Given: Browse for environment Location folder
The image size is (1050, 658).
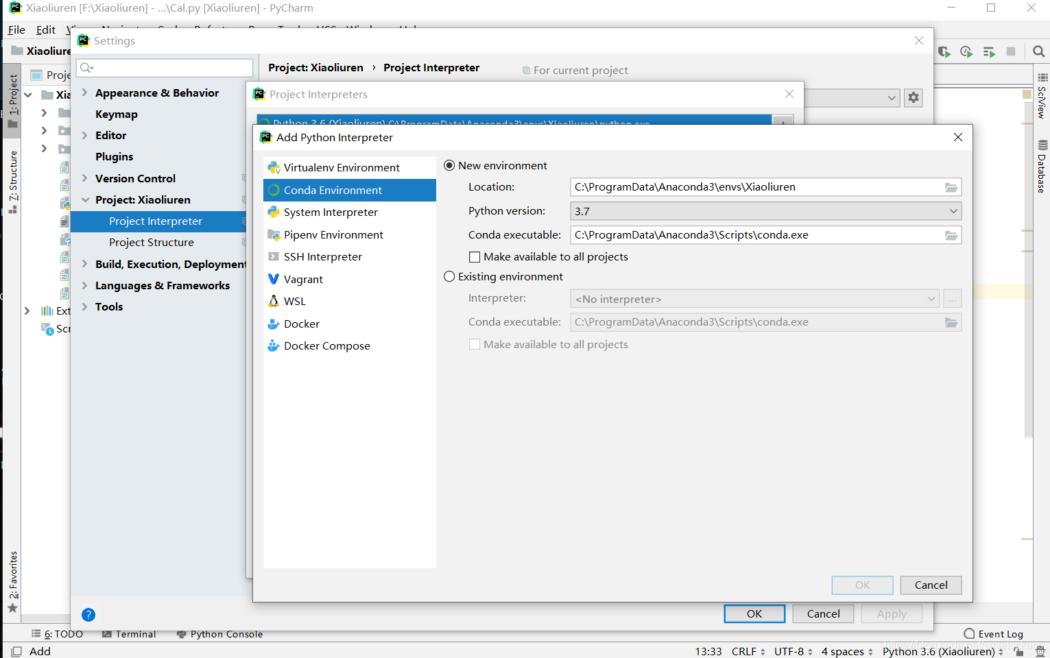Looking at the screenshot, I should tap(951, 187).
